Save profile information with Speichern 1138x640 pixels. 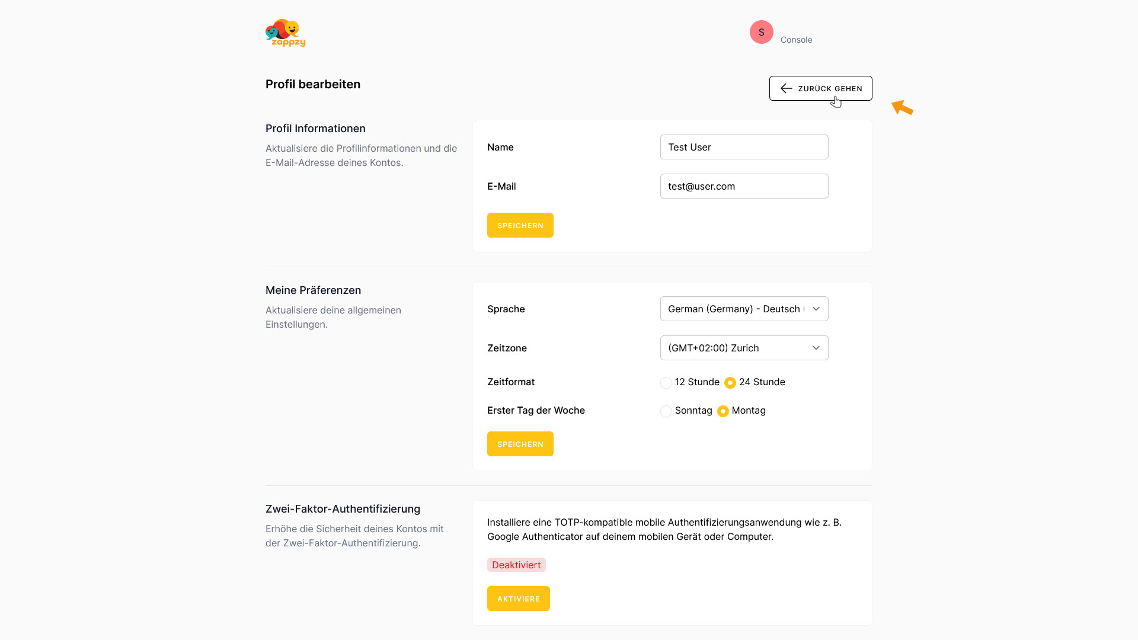click(x=520, y=225)
